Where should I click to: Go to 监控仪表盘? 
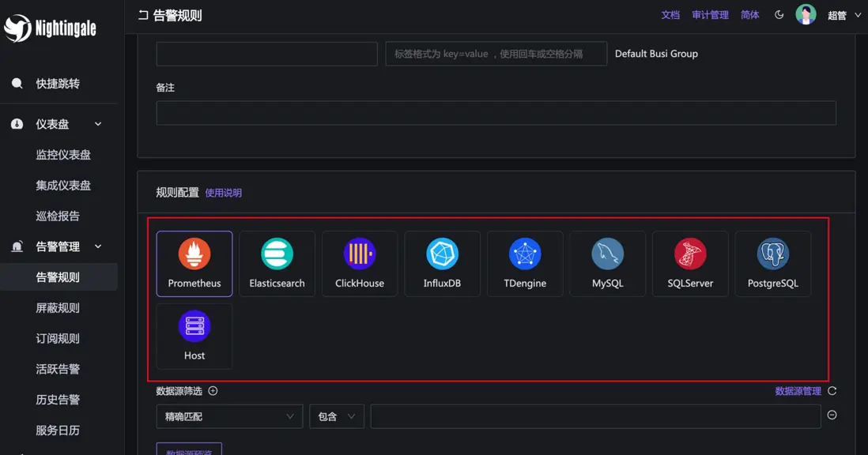click(63, 155)
